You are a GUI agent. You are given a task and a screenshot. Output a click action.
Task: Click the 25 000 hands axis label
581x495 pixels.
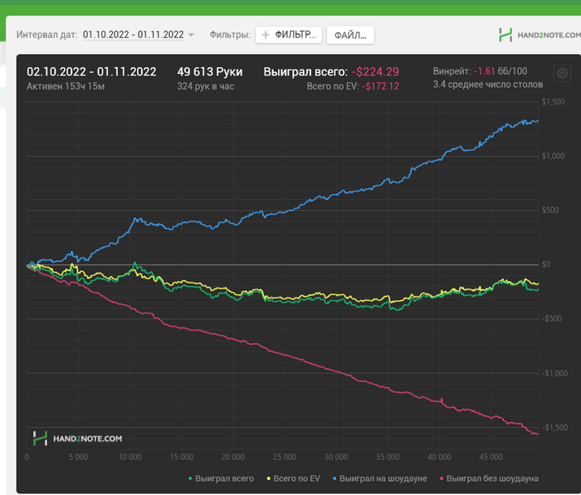point(285,457)
